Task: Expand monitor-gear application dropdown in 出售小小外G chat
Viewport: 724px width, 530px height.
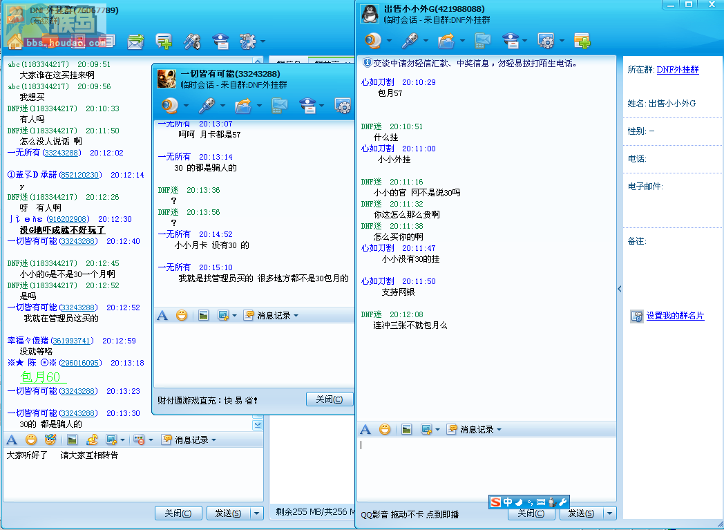Action: 562,41
